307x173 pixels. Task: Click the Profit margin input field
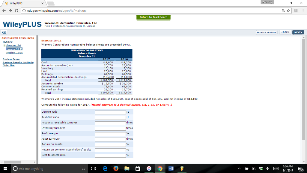[x=110, y=134]
